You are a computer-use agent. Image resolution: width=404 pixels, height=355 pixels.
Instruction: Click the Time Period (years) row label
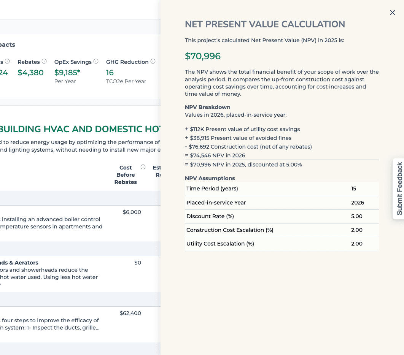pos(212,189)
